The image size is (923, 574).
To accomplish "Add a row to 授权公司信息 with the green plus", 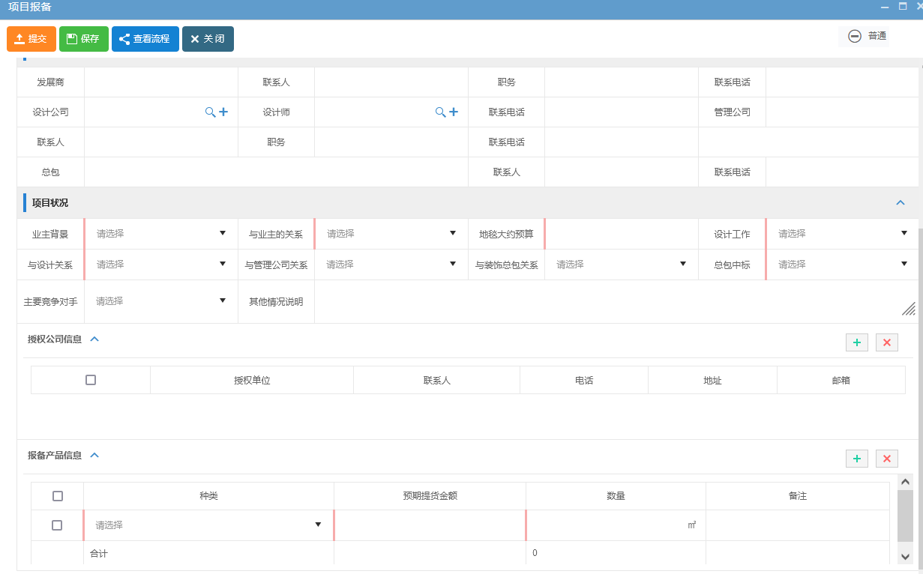I will [x=857, y=342].
